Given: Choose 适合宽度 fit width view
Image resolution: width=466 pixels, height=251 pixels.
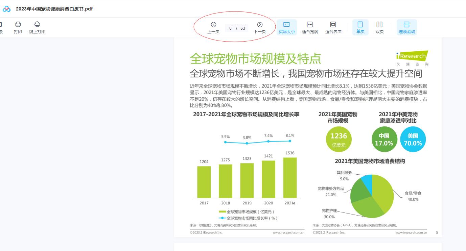Looking at the screenshot, I should coord(310,27).
